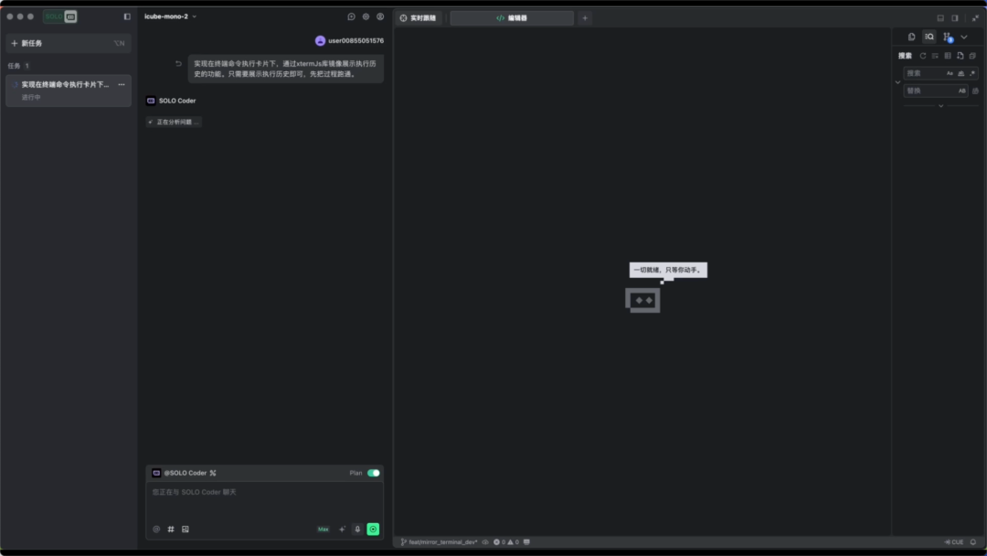Image resolution: width=987 pixels, height=556 pixels.
Task: Click the SOLO Coder message header
Action: pyautogui.click(x=171, y=101)
